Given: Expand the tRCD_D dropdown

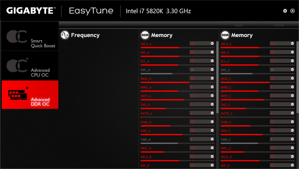Looking at the screenshot, I should 292,157.
